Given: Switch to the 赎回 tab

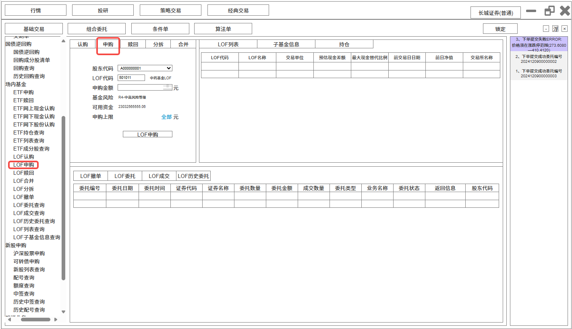Looking at the screenshot, I should click(133, 44).
